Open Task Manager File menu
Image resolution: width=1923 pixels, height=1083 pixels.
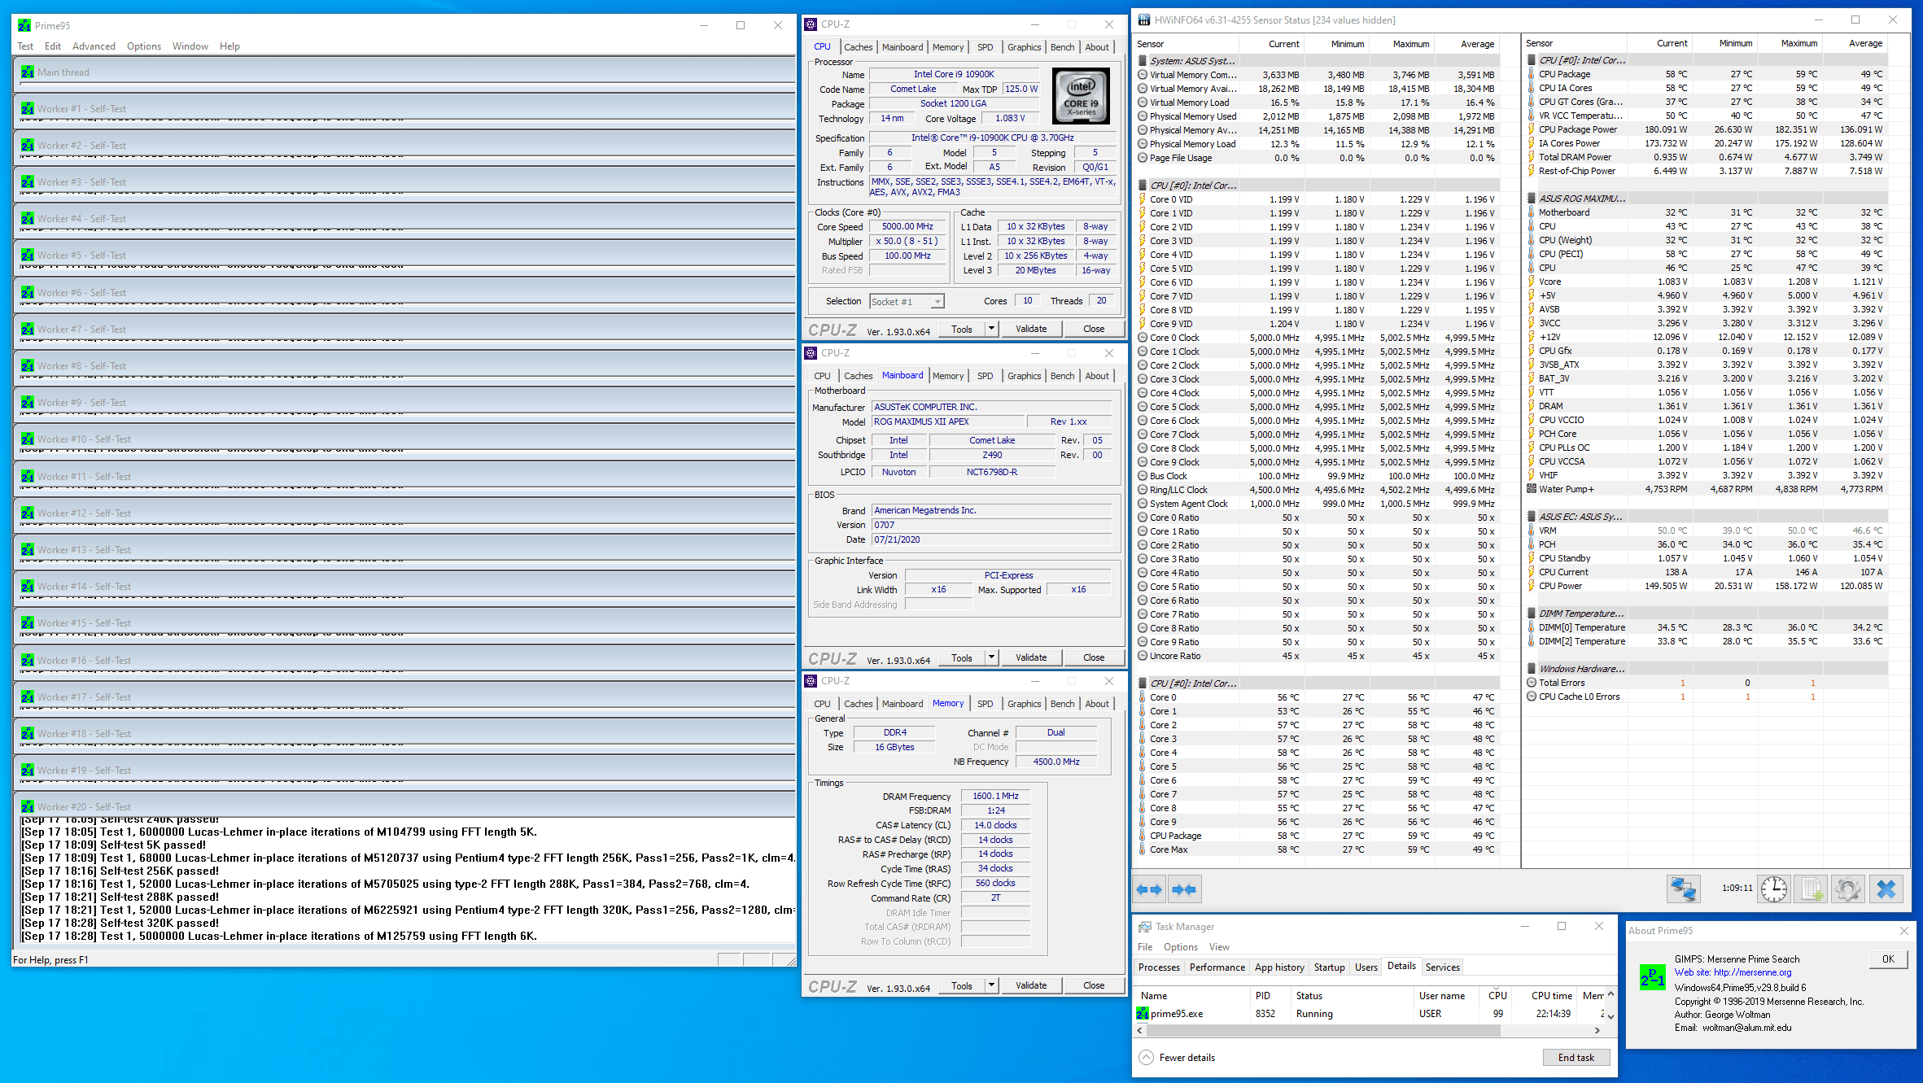pyautogui.click(x=1145, y=946)
